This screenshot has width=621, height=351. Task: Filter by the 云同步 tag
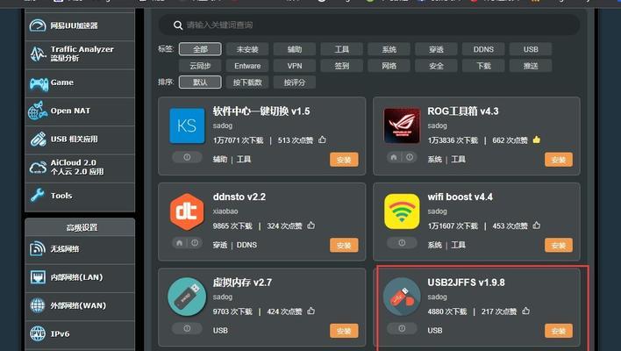tap(200, 66)
